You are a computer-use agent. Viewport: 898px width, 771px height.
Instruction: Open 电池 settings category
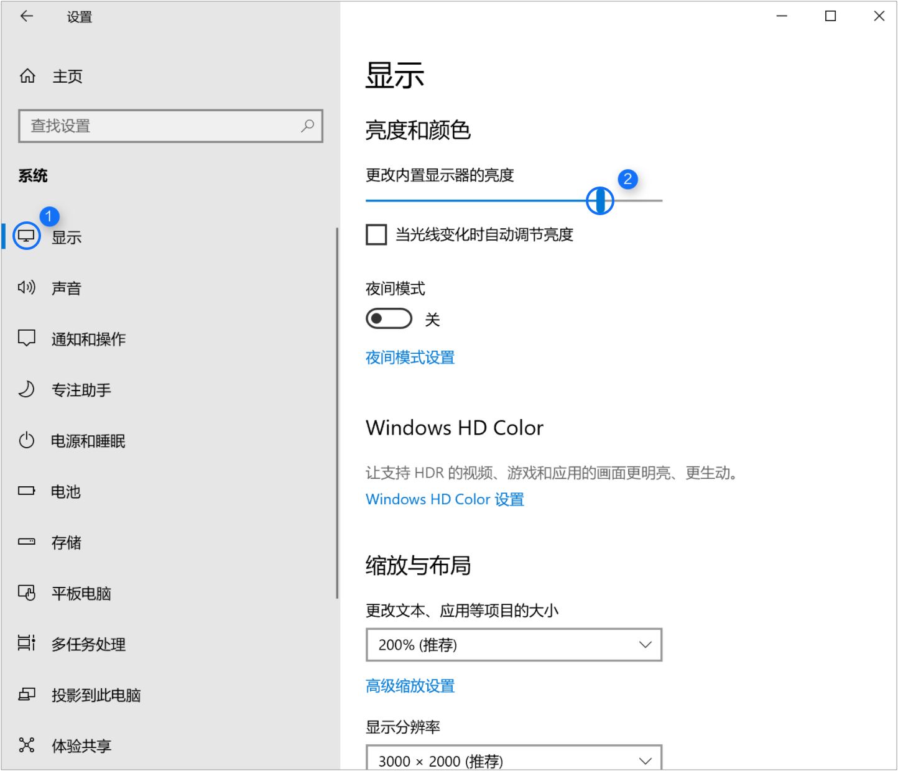[66, 492]
